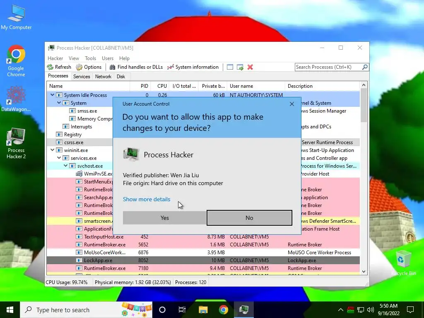This screenshot has width=424, height=318.
Task: Collapse the System Idle Process tree node
Action: click(53, 95)
